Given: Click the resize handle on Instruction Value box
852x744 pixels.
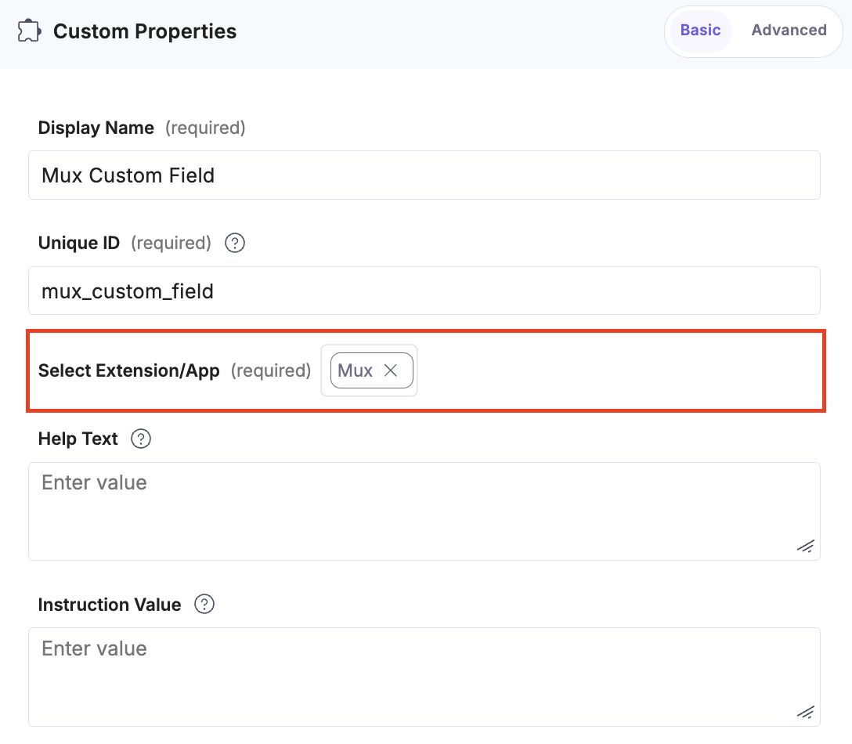Looking at the screenshot, I should point(805,712).
